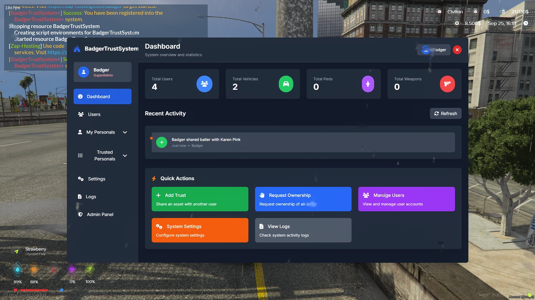Click the Logs document icon in sidebar
The width and height of the screenshot is (535, 300).
tap(80, 197)
